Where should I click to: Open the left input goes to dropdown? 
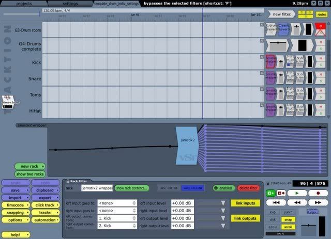[117, 203]
